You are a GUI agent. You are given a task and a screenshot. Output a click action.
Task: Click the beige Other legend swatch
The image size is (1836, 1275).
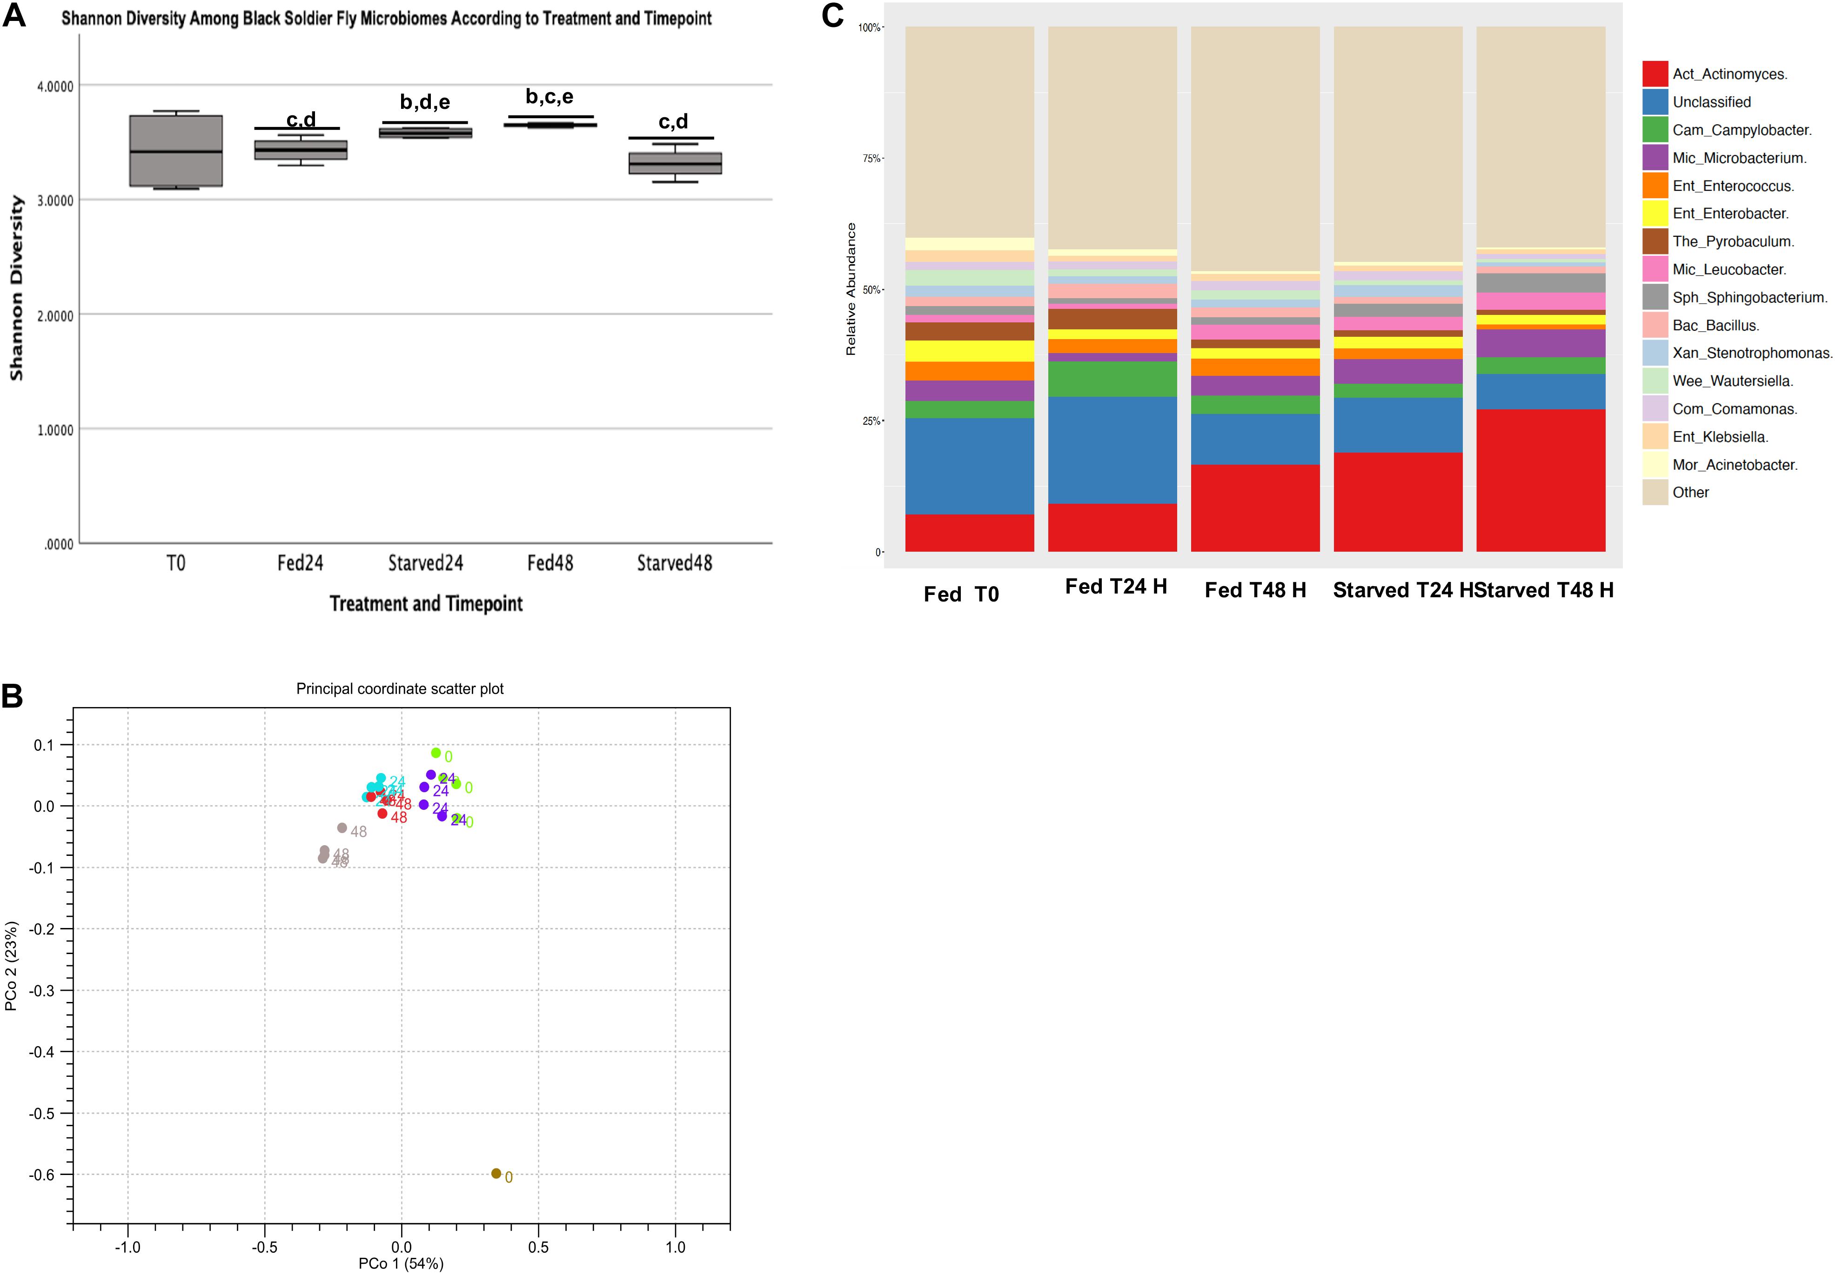coord(1655,492)
